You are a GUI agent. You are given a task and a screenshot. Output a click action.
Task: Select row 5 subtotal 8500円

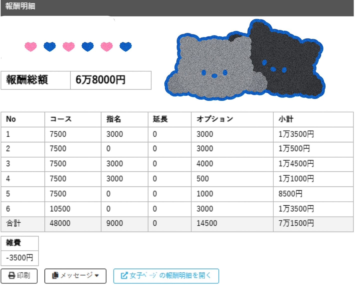290,194
